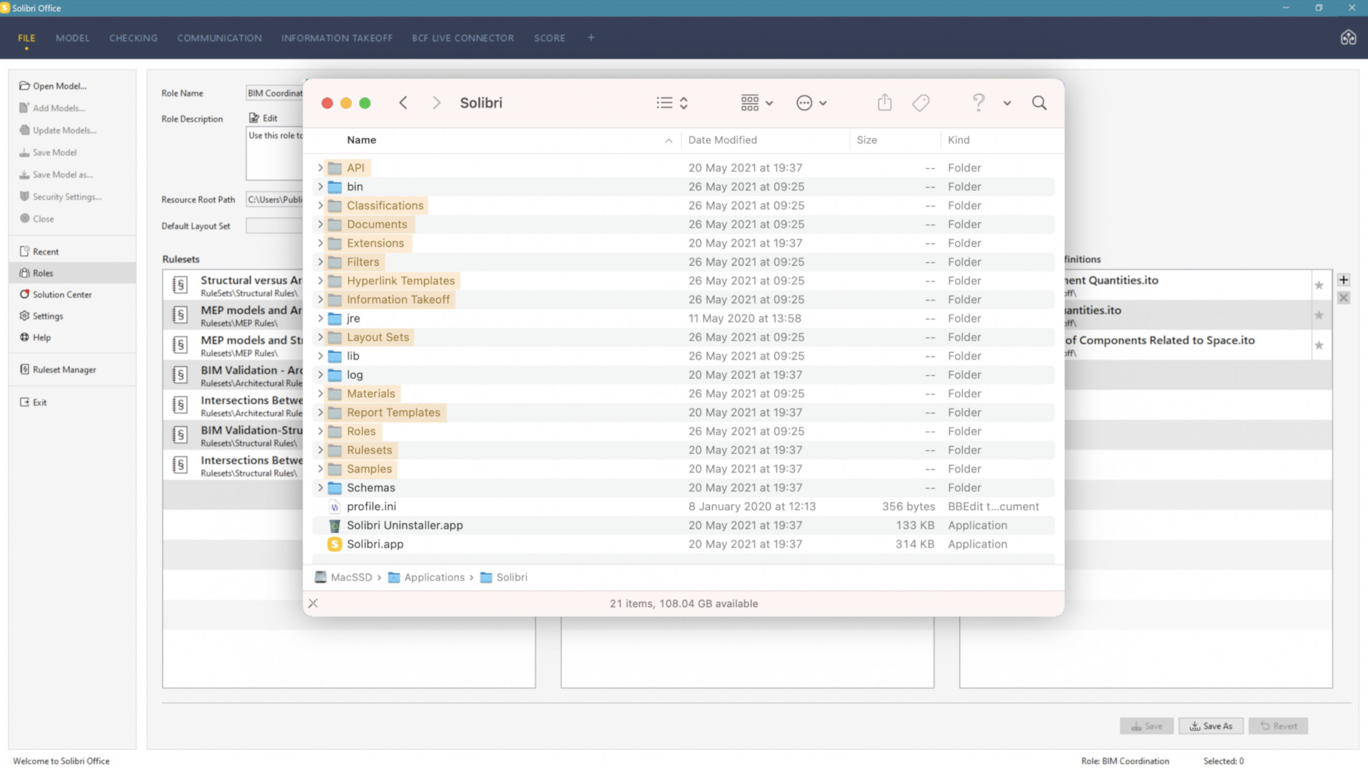This screenshot has width=1368, height=768.
Task: Hide the Finder path bar with X
Action: 313,603
